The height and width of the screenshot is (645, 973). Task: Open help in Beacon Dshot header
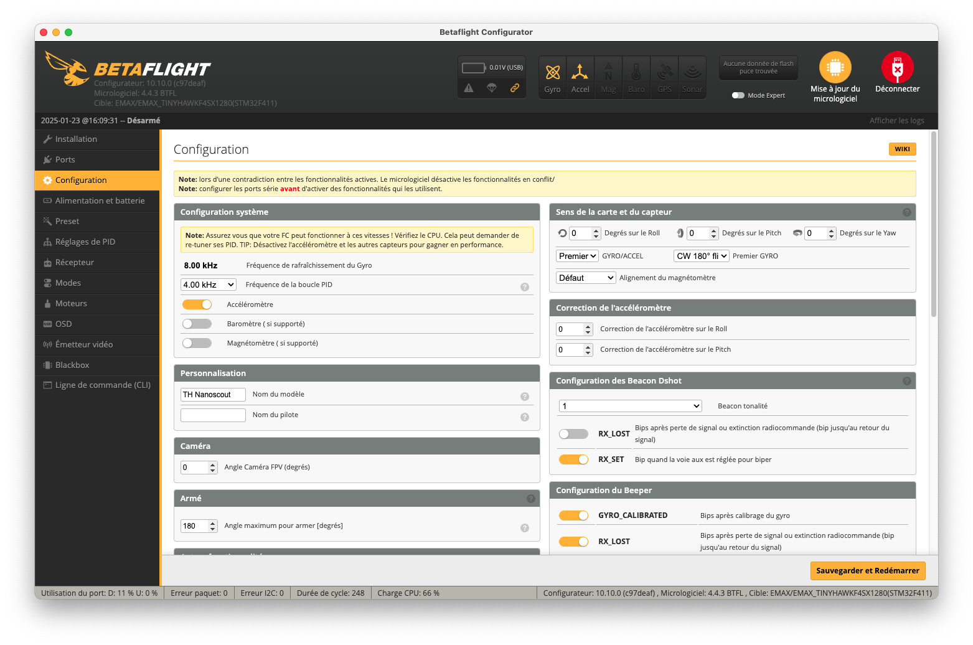click(907, 381)
